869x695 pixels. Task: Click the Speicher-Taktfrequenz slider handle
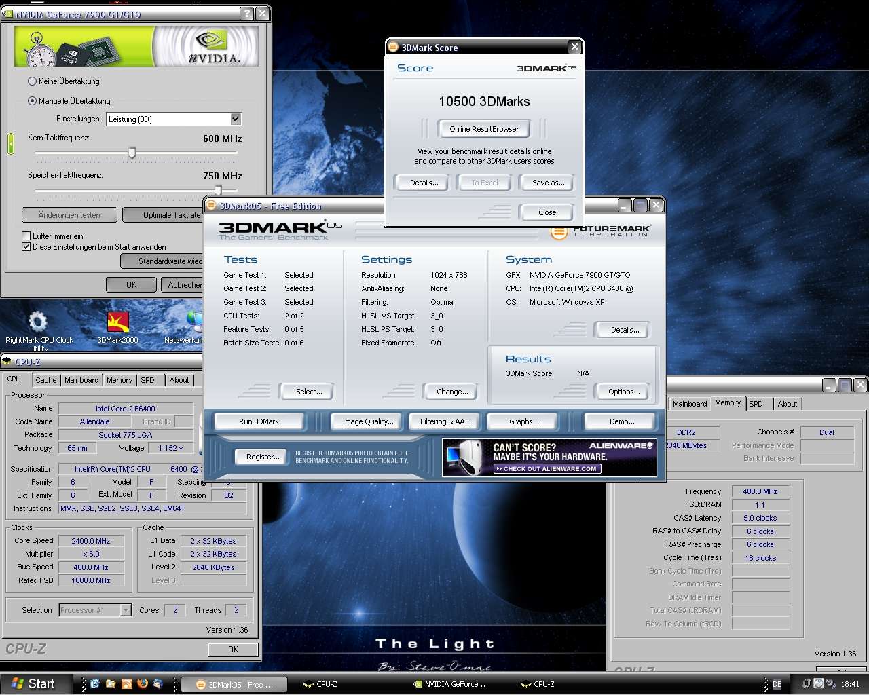pyautogui.click(x=218, y=191)
